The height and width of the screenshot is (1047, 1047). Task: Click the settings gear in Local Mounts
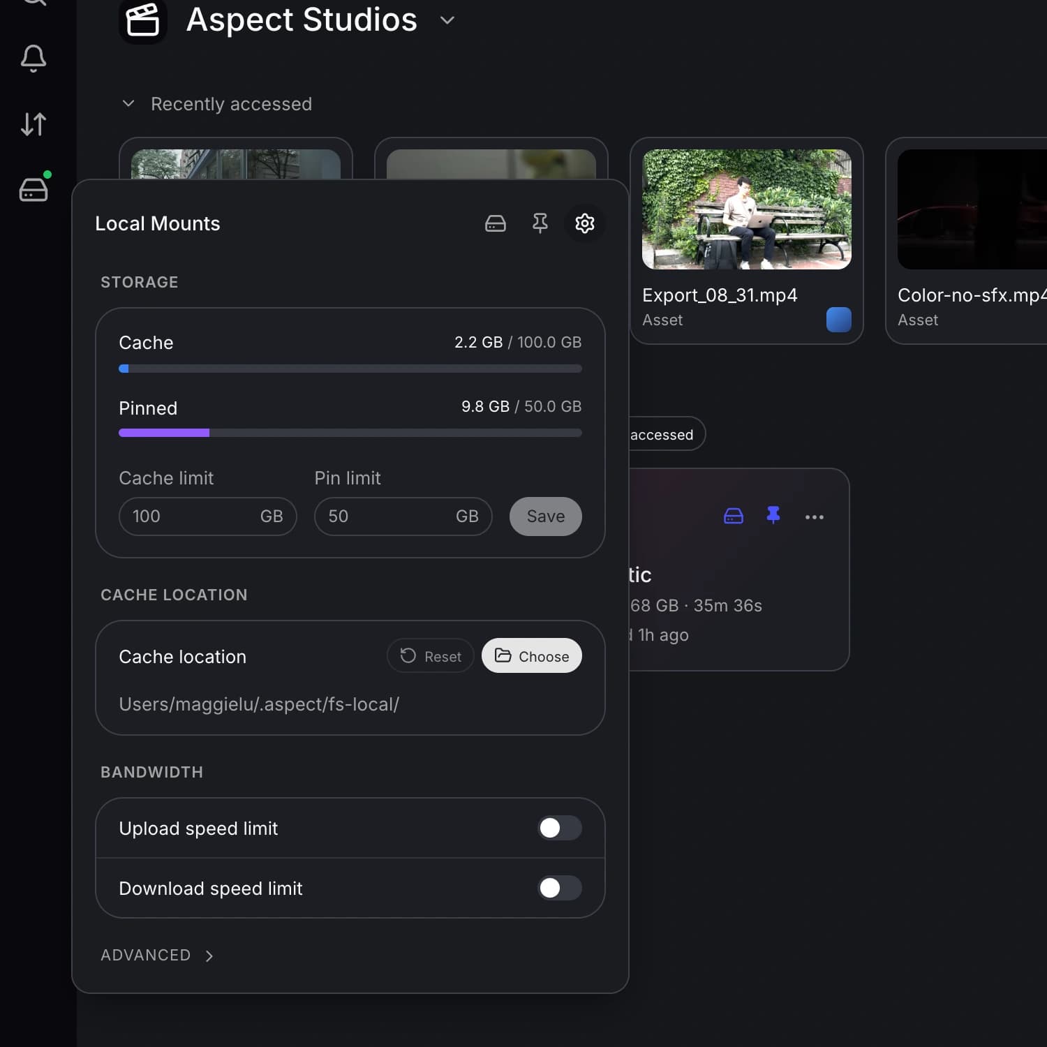pos(585,223)
